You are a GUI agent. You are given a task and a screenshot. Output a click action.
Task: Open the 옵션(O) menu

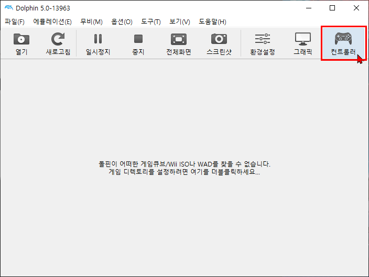click(122, 22)
